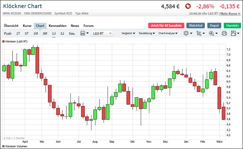Toggle the Klöckner (L&S RT) legend marker
The image size is (243, 149).
click(3, 42)
